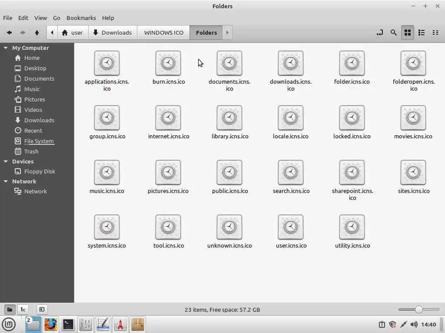The width and height of the screenshot is (445, 333).
Task: Open Desktop in sidebar
Action: (35, 68)
